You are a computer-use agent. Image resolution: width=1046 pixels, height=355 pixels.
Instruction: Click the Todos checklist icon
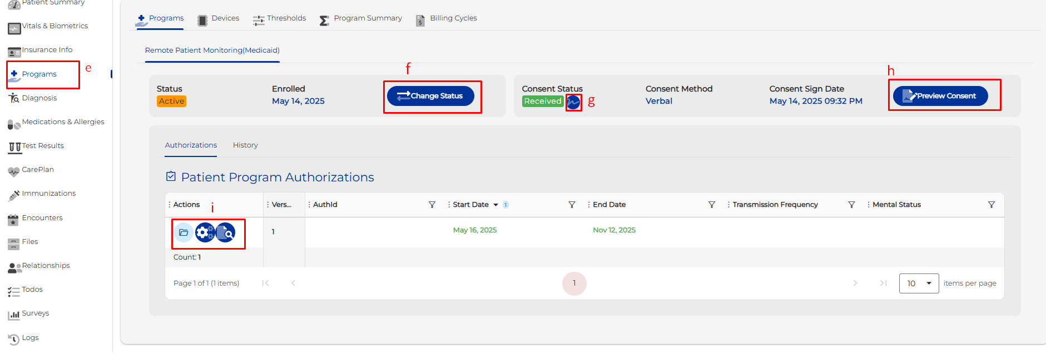(14, 292)
